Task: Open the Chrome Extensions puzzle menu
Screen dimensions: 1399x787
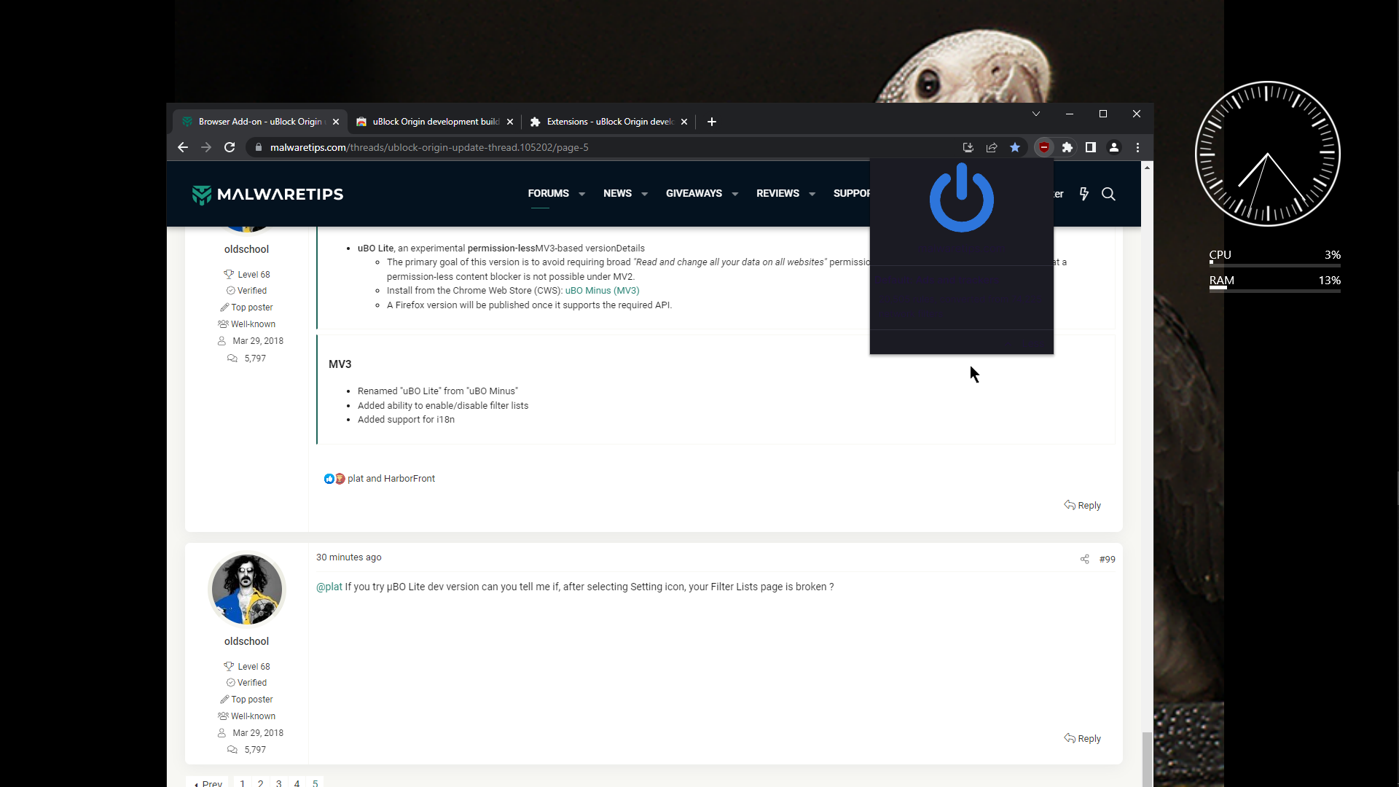Action: tap(1067, 147)
